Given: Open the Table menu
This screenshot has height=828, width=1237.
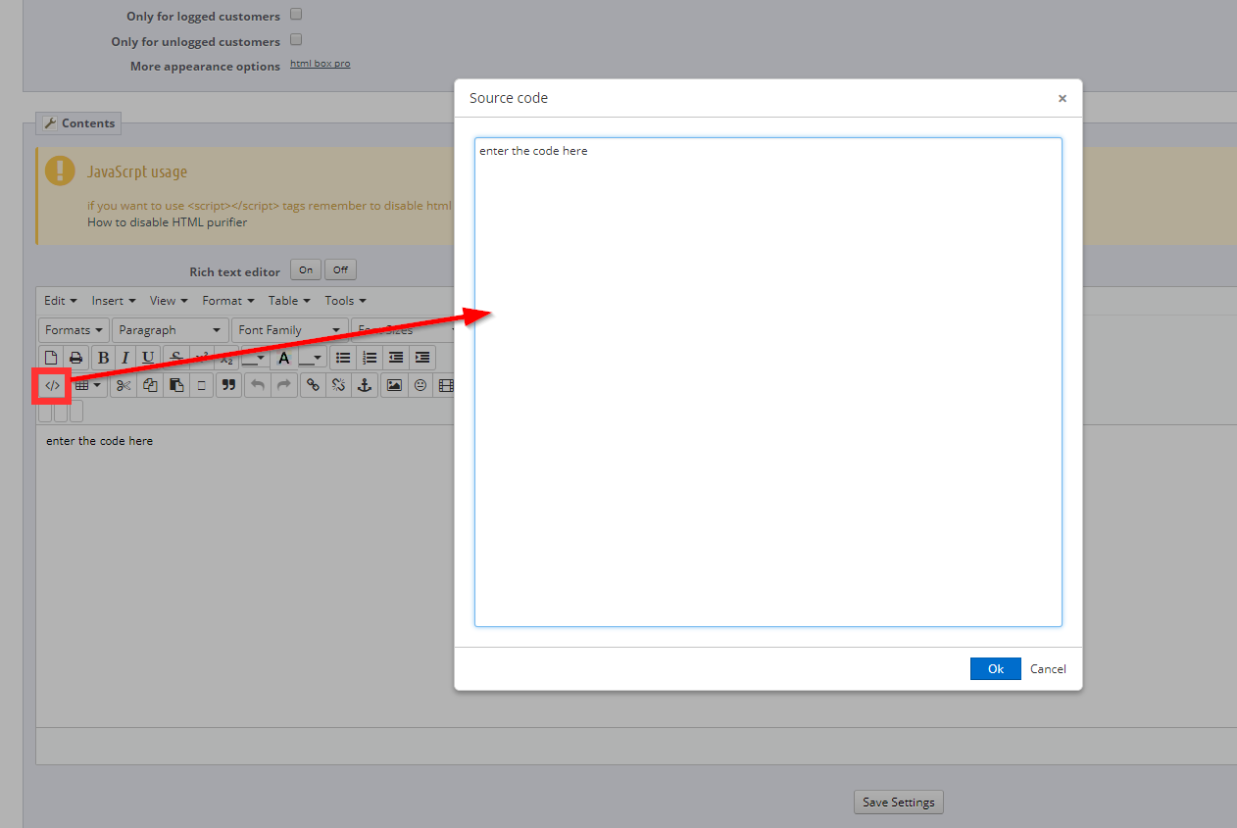Looking at the screenshot, I should click(289, 301).
